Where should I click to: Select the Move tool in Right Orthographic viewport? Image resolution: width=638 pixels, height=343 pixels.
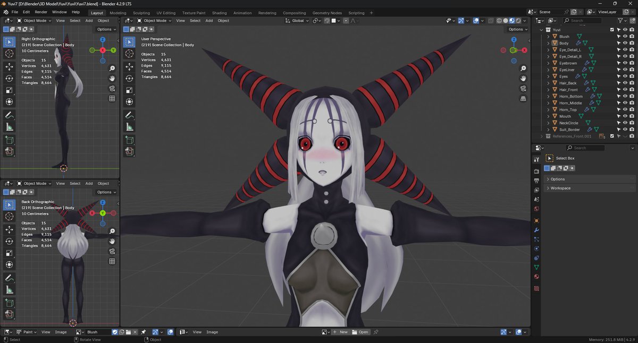[9, 66]
